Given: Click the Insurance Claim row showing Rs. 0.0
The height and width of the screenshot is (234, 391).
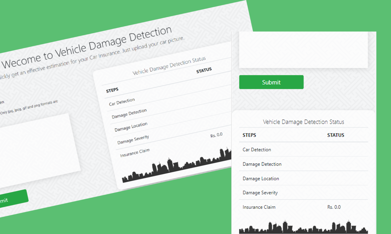Looking at the screenshot, I should click(259, 207).
